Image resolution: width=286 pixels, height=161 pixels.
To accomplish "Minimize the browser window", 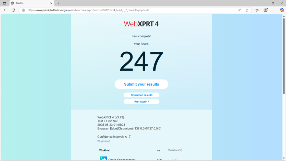I will 264,3.
